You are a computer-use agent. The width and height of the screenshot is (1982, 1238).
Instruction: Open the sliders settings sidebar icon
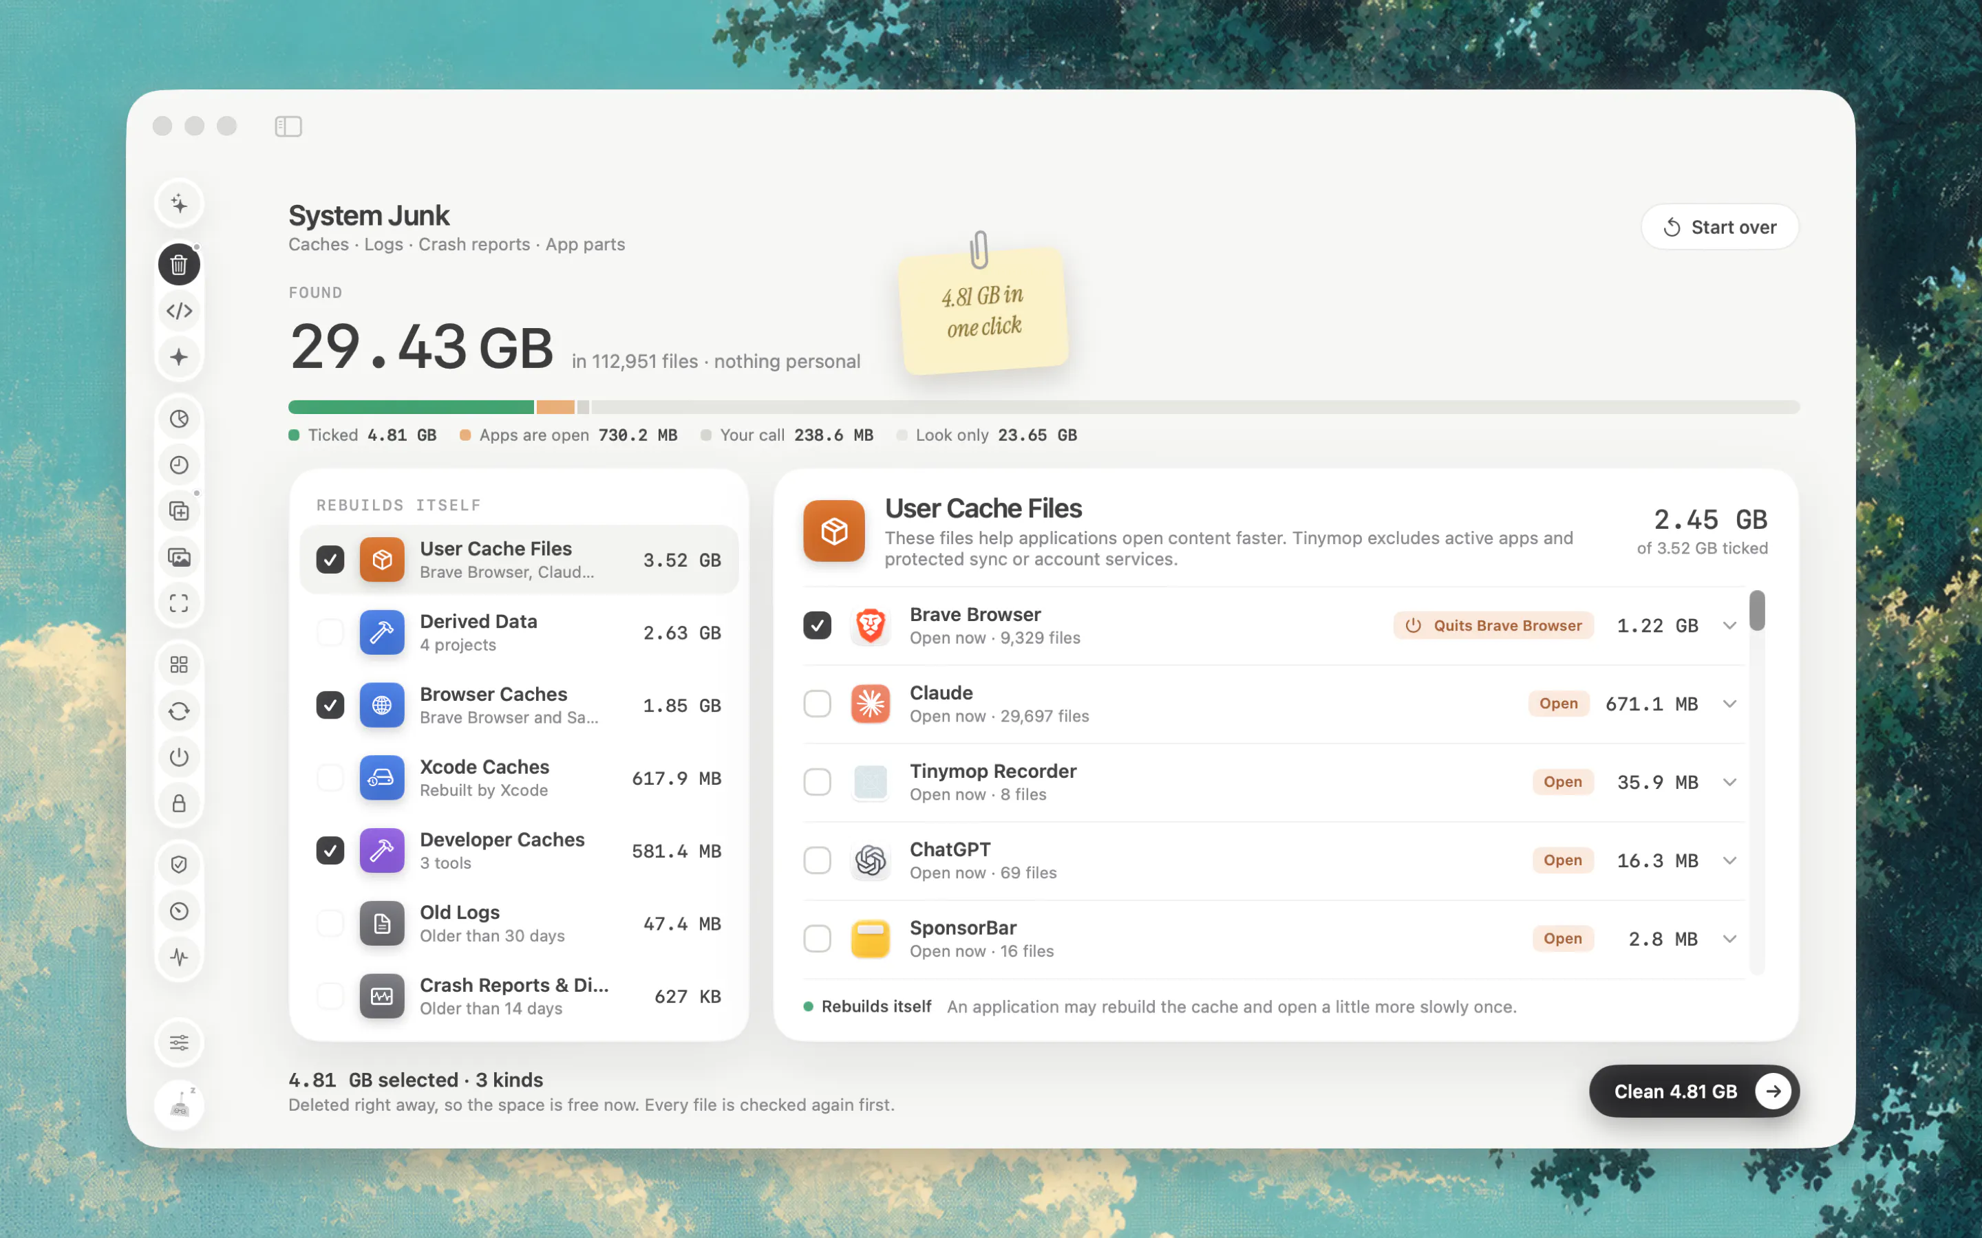pos(178,1043)
